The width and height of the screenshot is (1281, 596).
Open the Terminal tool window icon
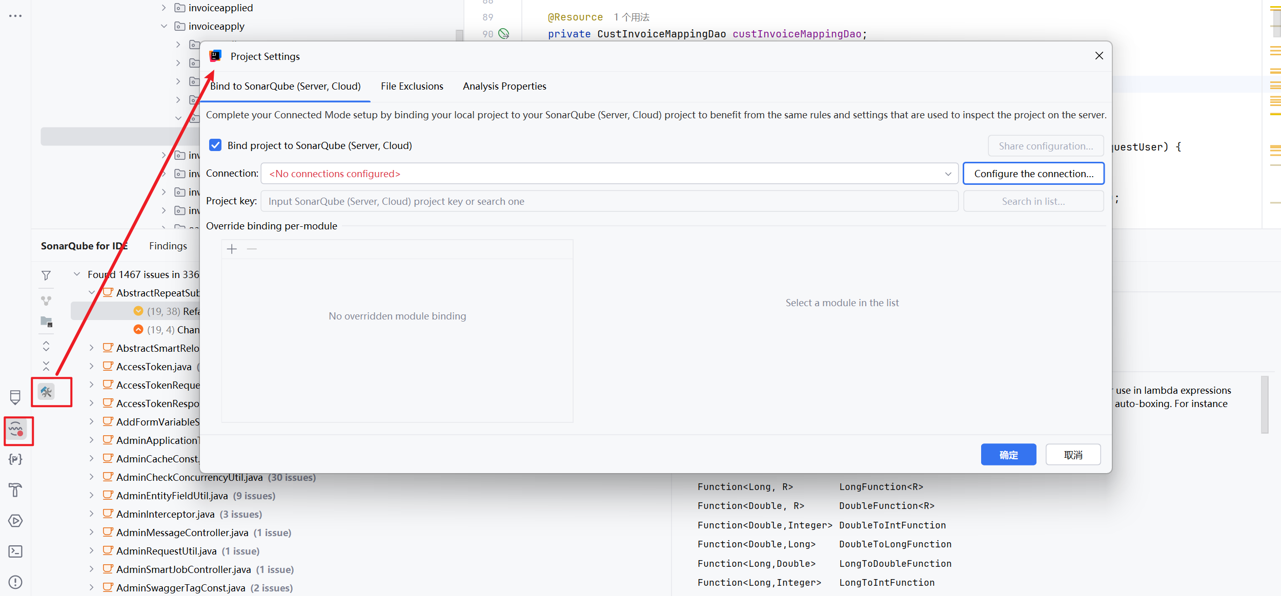click(x=15, y=551)
